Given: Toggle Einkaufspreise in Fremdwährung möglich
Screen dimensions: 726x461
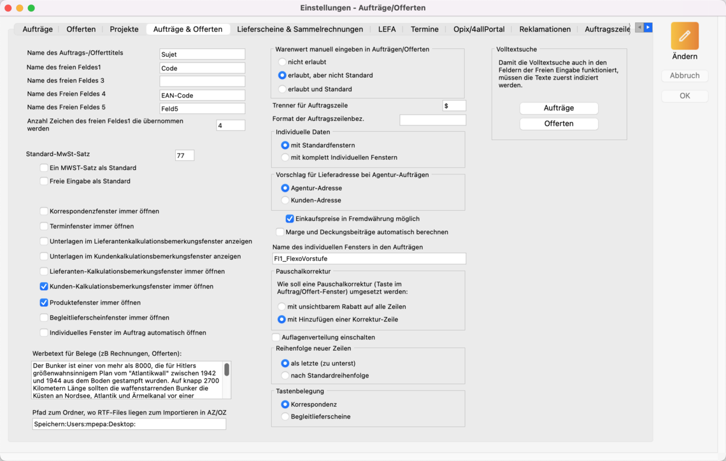Looking at the screenshot, I should click(x=290, y=218).
